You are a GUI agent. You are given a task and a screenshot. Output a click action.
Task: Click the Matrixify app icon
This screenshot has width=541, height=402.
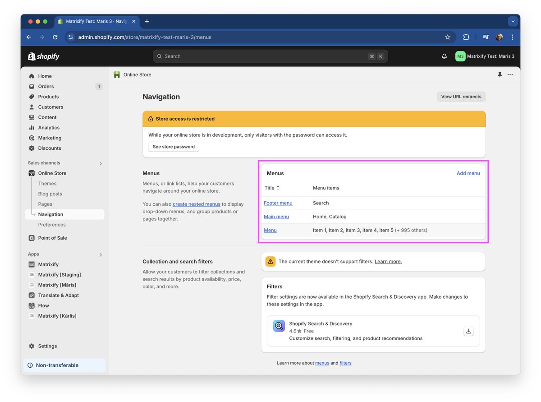point(32,264)
